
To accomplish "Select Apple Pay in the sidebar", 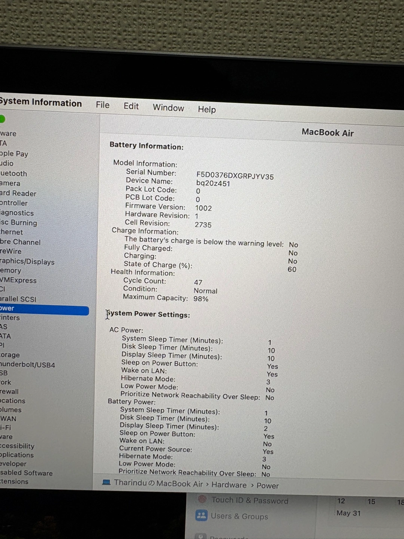I will click(14, 153).
